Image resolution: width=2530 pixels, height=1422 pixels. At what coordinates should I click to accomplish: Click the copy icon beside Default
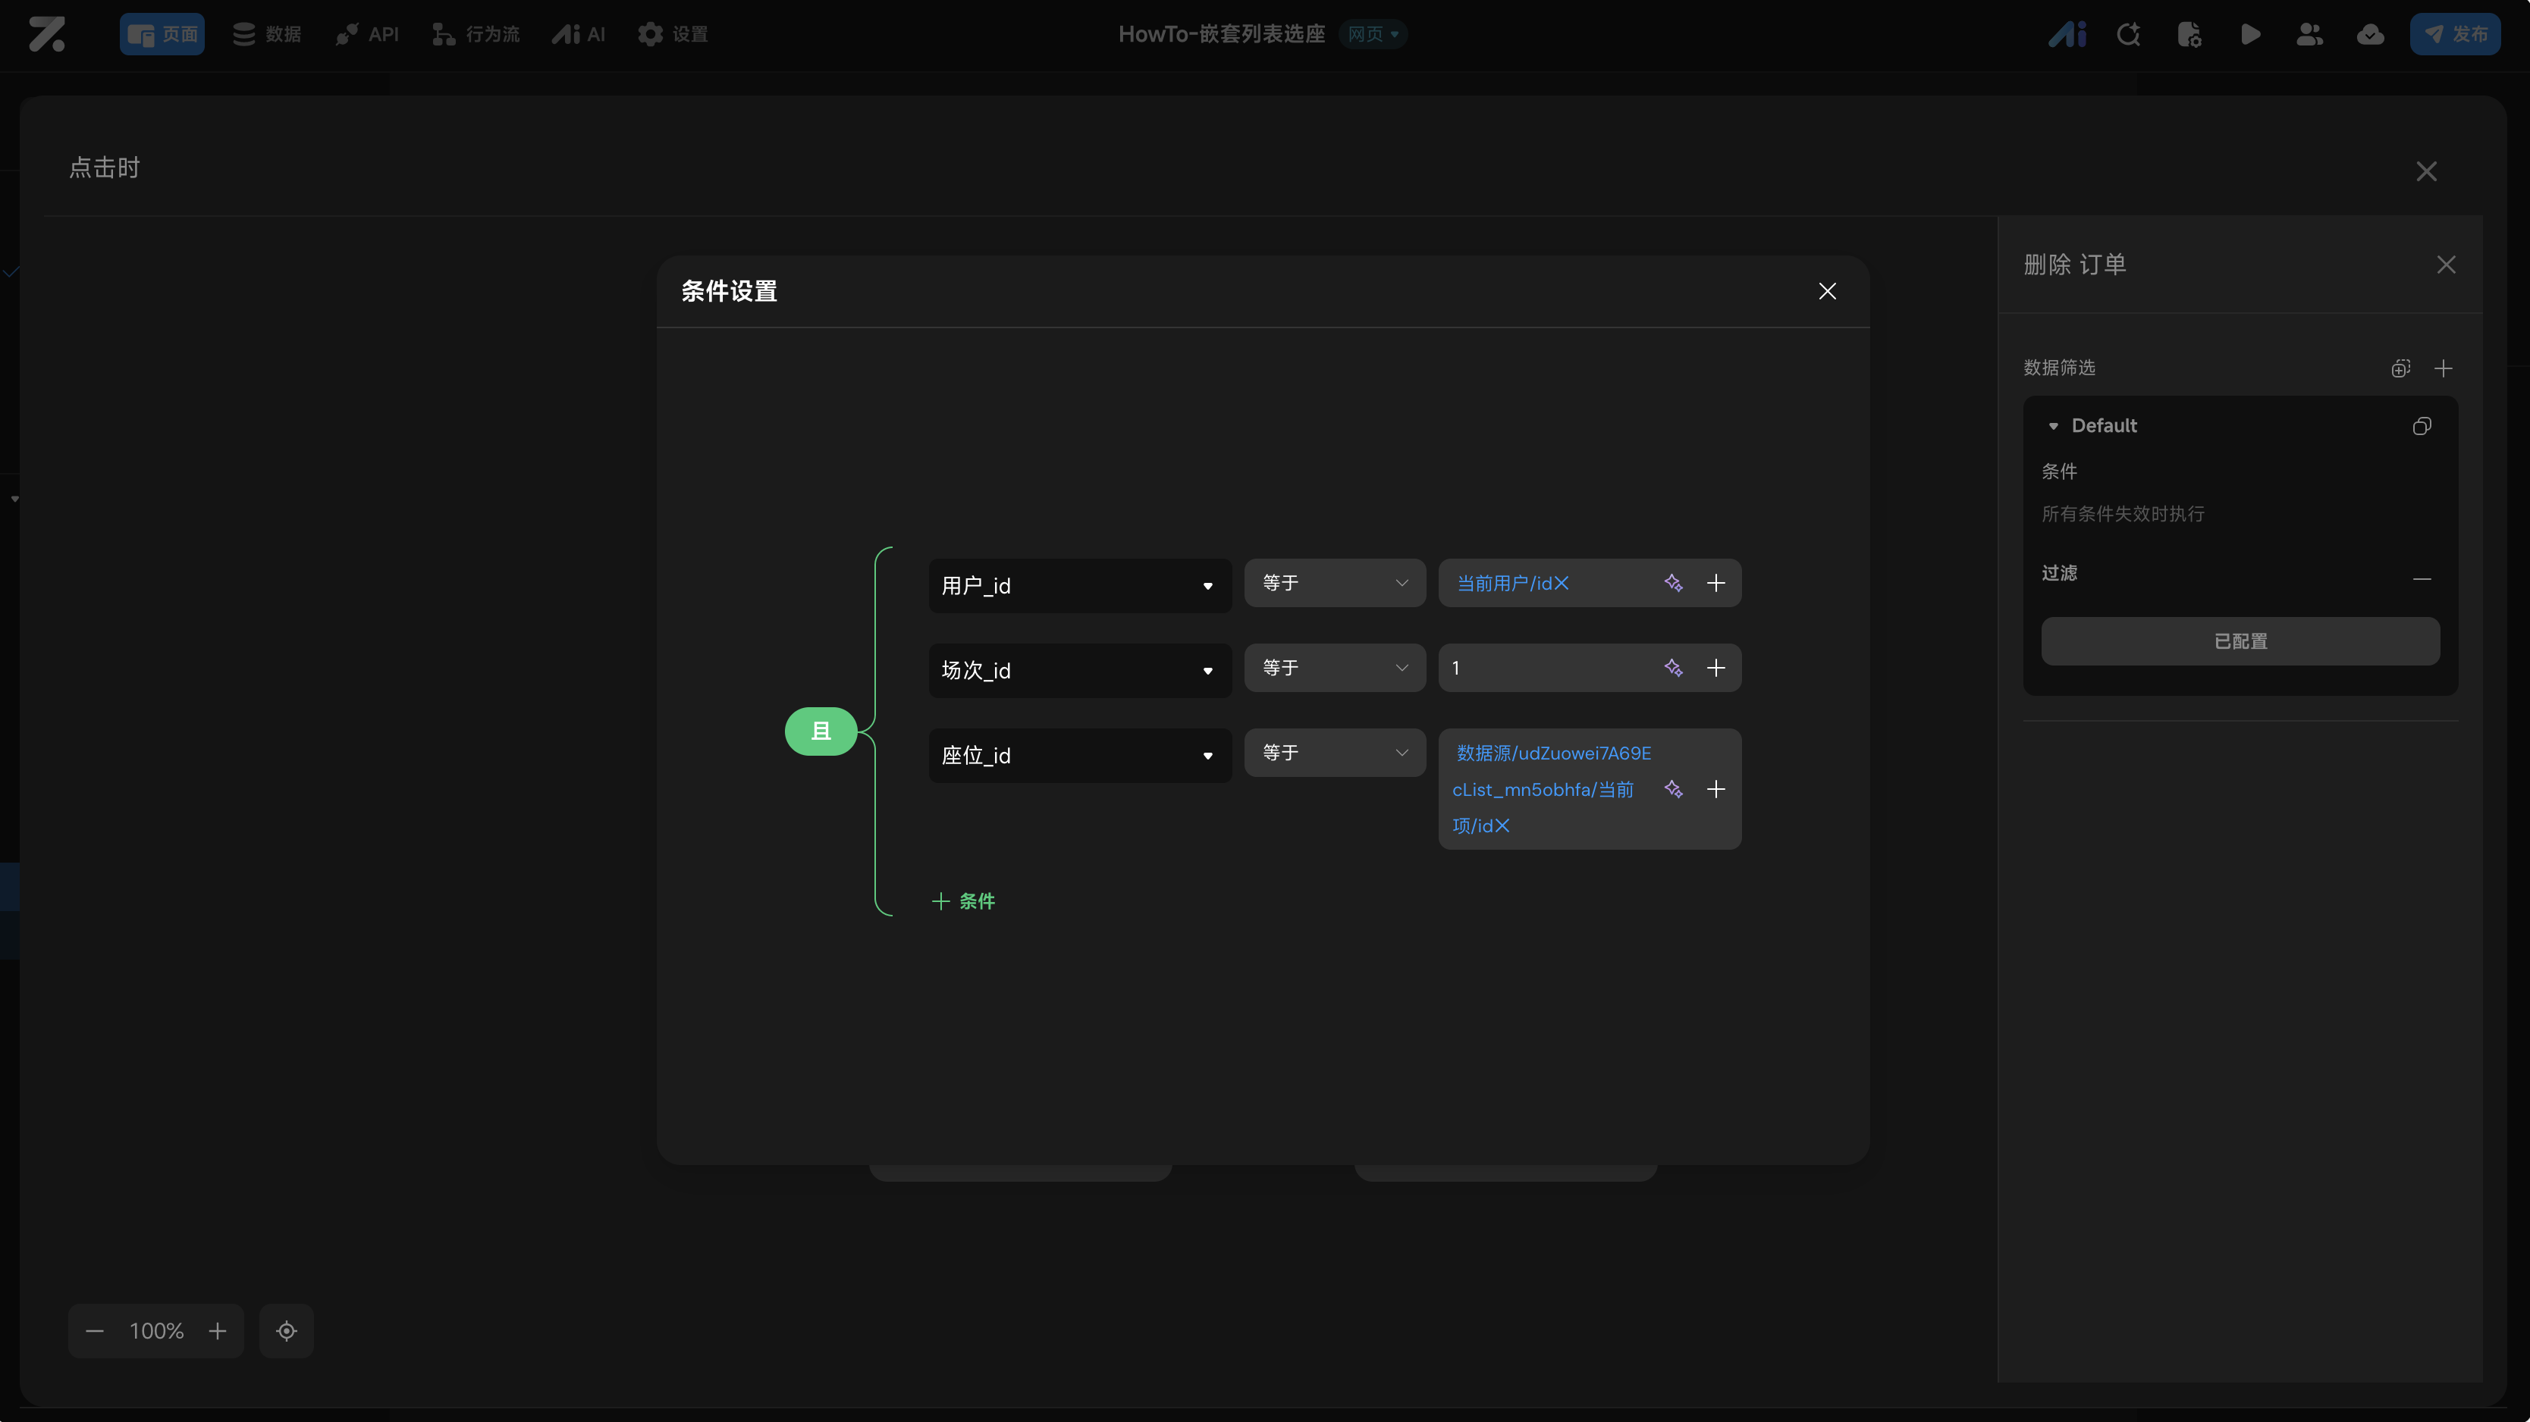click(x=2422, y=425)
